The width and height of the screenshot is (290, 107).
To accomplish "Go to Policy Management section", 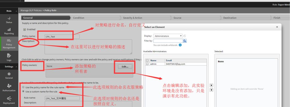I will tap(9, 44).
